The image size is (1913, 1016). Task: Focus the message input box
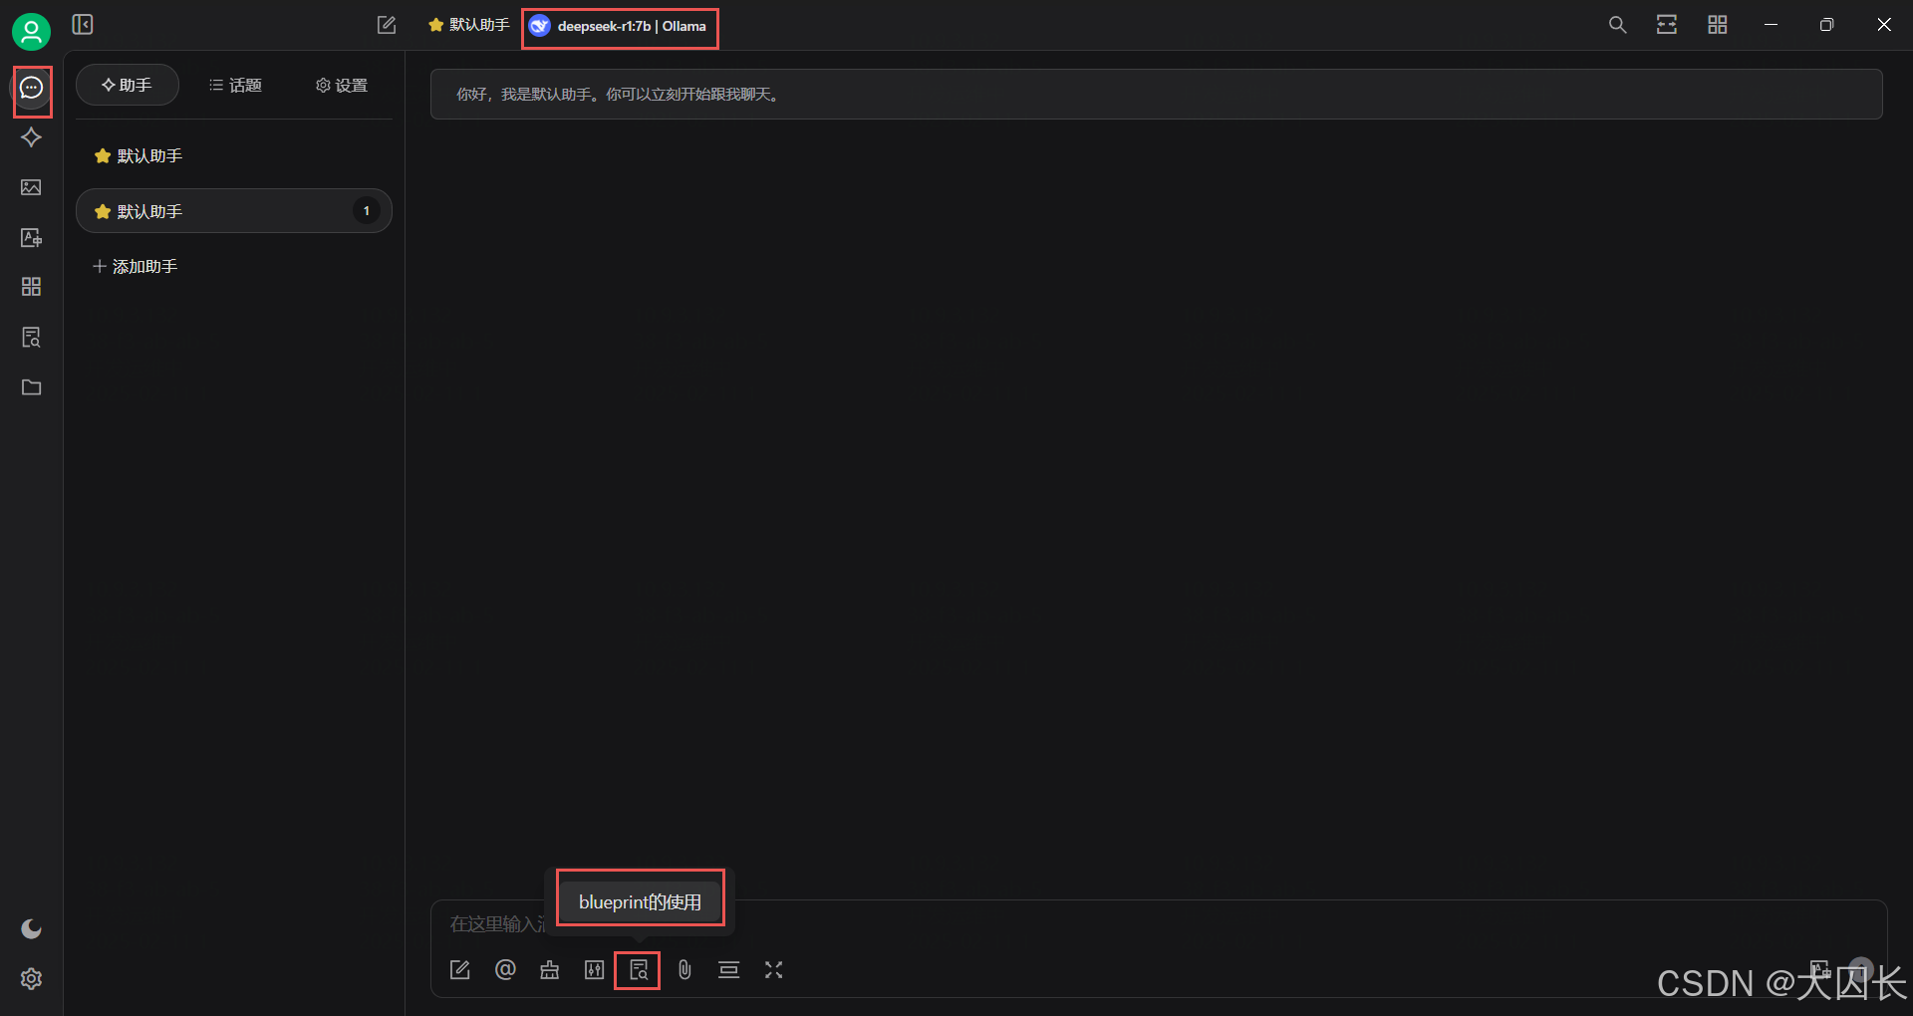pyautogui.click(x=1159, y=924)
